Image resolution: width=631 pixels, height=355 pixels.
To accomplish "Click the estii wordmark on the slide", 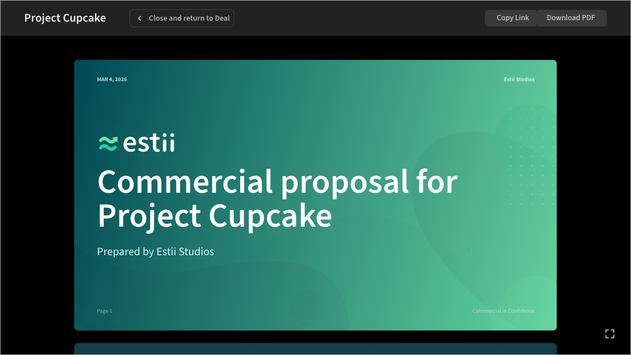I will point(149,143).
